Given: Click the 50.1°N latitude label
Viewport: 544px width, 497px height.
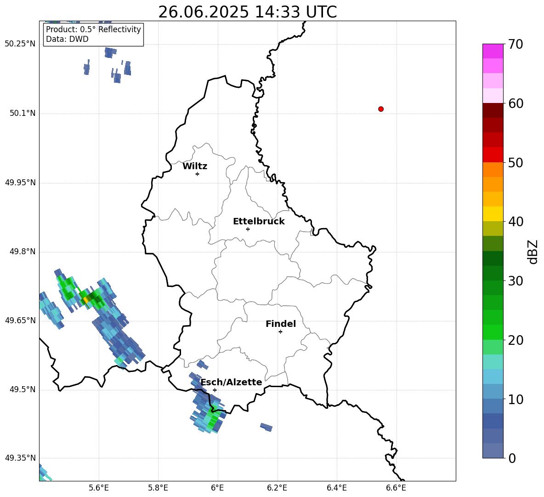Looking at the screenshot, I should tap(23, 113).
